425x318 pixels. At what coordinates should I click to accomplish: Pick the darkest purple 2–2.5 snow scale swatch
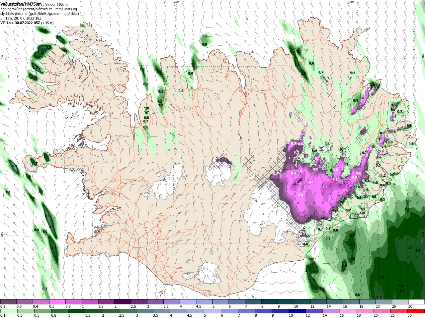click(122, 302)
